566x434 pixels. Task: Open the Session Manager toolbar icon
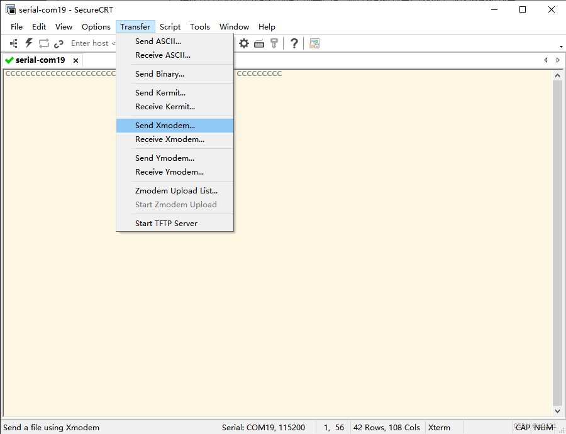[14, 43]
